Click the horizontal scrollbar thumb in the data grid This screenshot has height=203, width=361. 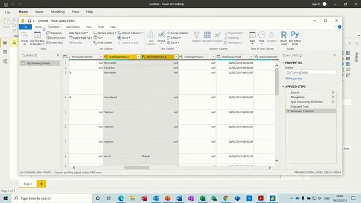(x=137, y=168)
